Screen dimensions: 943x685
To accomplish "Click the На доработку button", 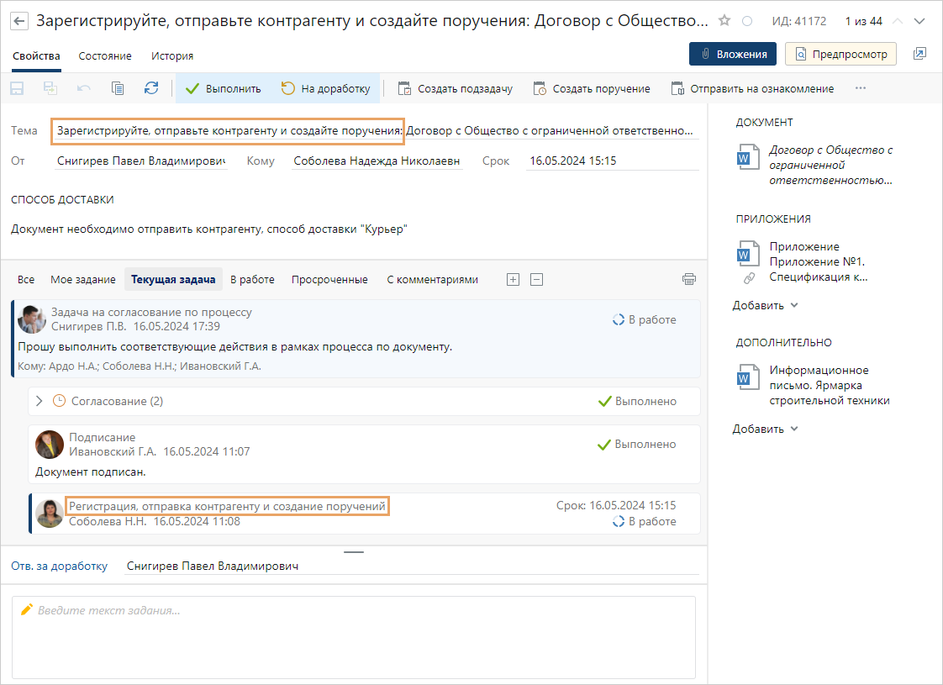I will pos(325,88).
